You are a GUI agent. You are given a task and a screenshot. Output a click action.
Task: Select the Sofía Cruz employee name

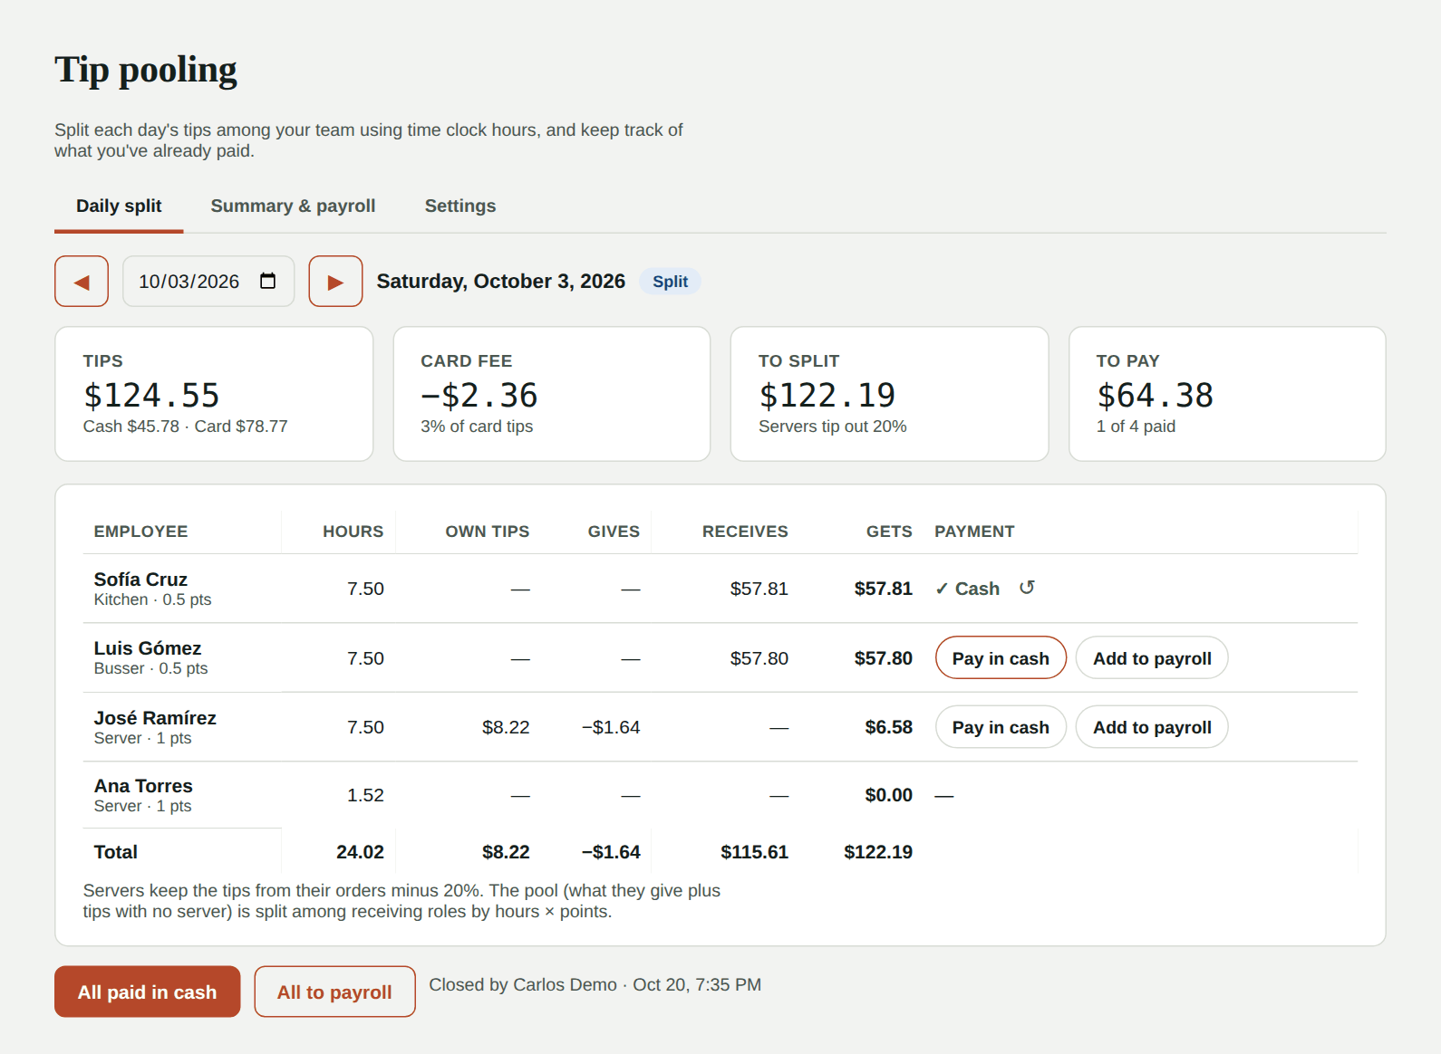140,580
